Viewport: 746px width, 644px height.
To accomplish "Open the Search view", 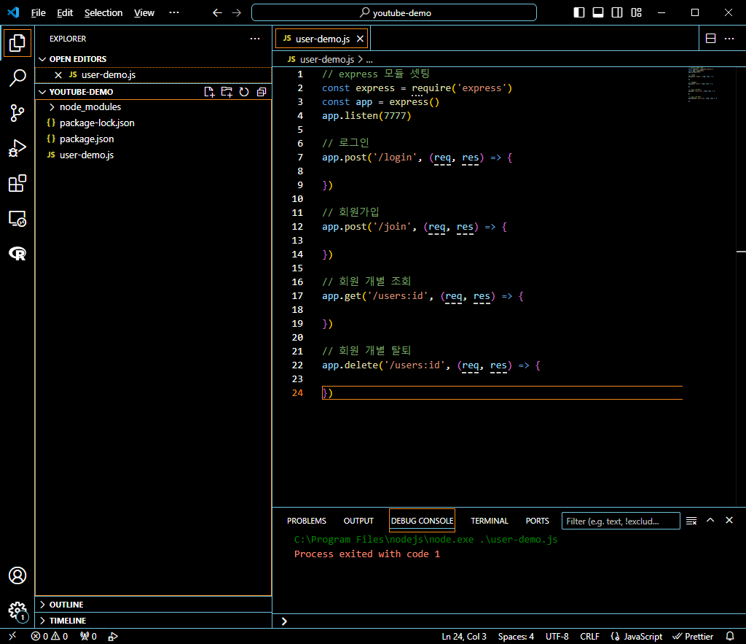I will [x=17, y=77].
